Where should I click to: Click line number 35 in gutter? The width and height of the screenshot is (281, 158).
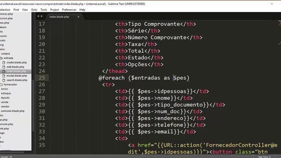[42, 145]
